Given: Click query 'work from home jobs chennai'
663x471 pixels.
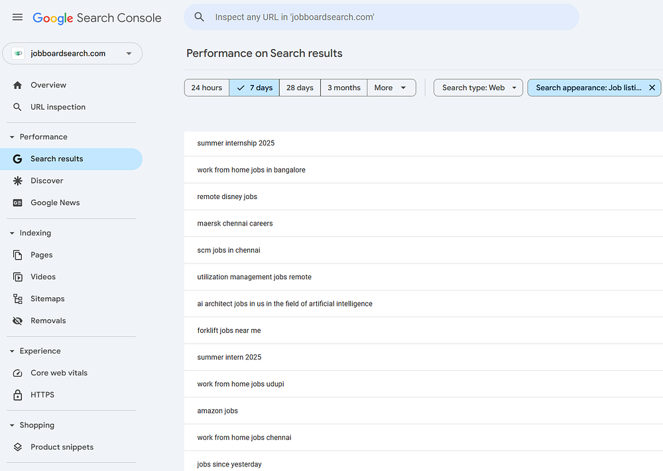Looking at the screenshot, I should coord(244,438).
